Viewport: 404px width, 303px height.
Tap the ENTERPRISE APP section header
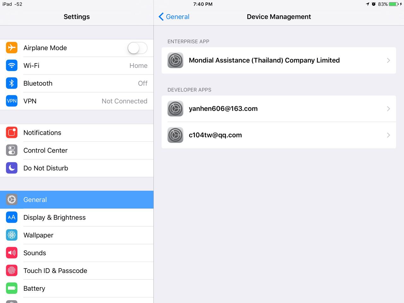tap(188, 41)
